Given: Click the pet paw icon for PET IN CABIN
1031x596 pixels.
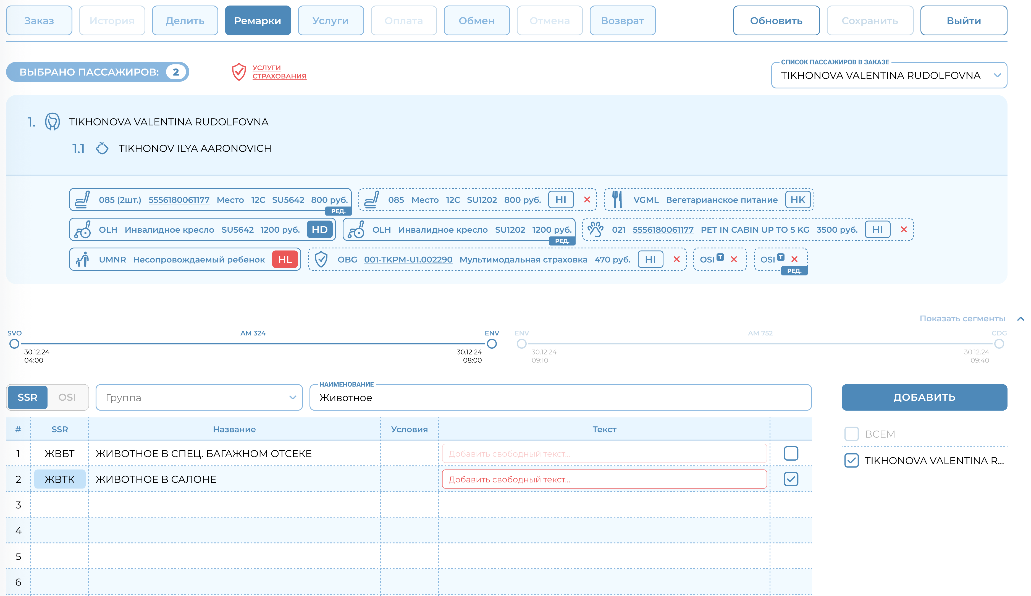Looking at the screenshot, I should (595, 230).
